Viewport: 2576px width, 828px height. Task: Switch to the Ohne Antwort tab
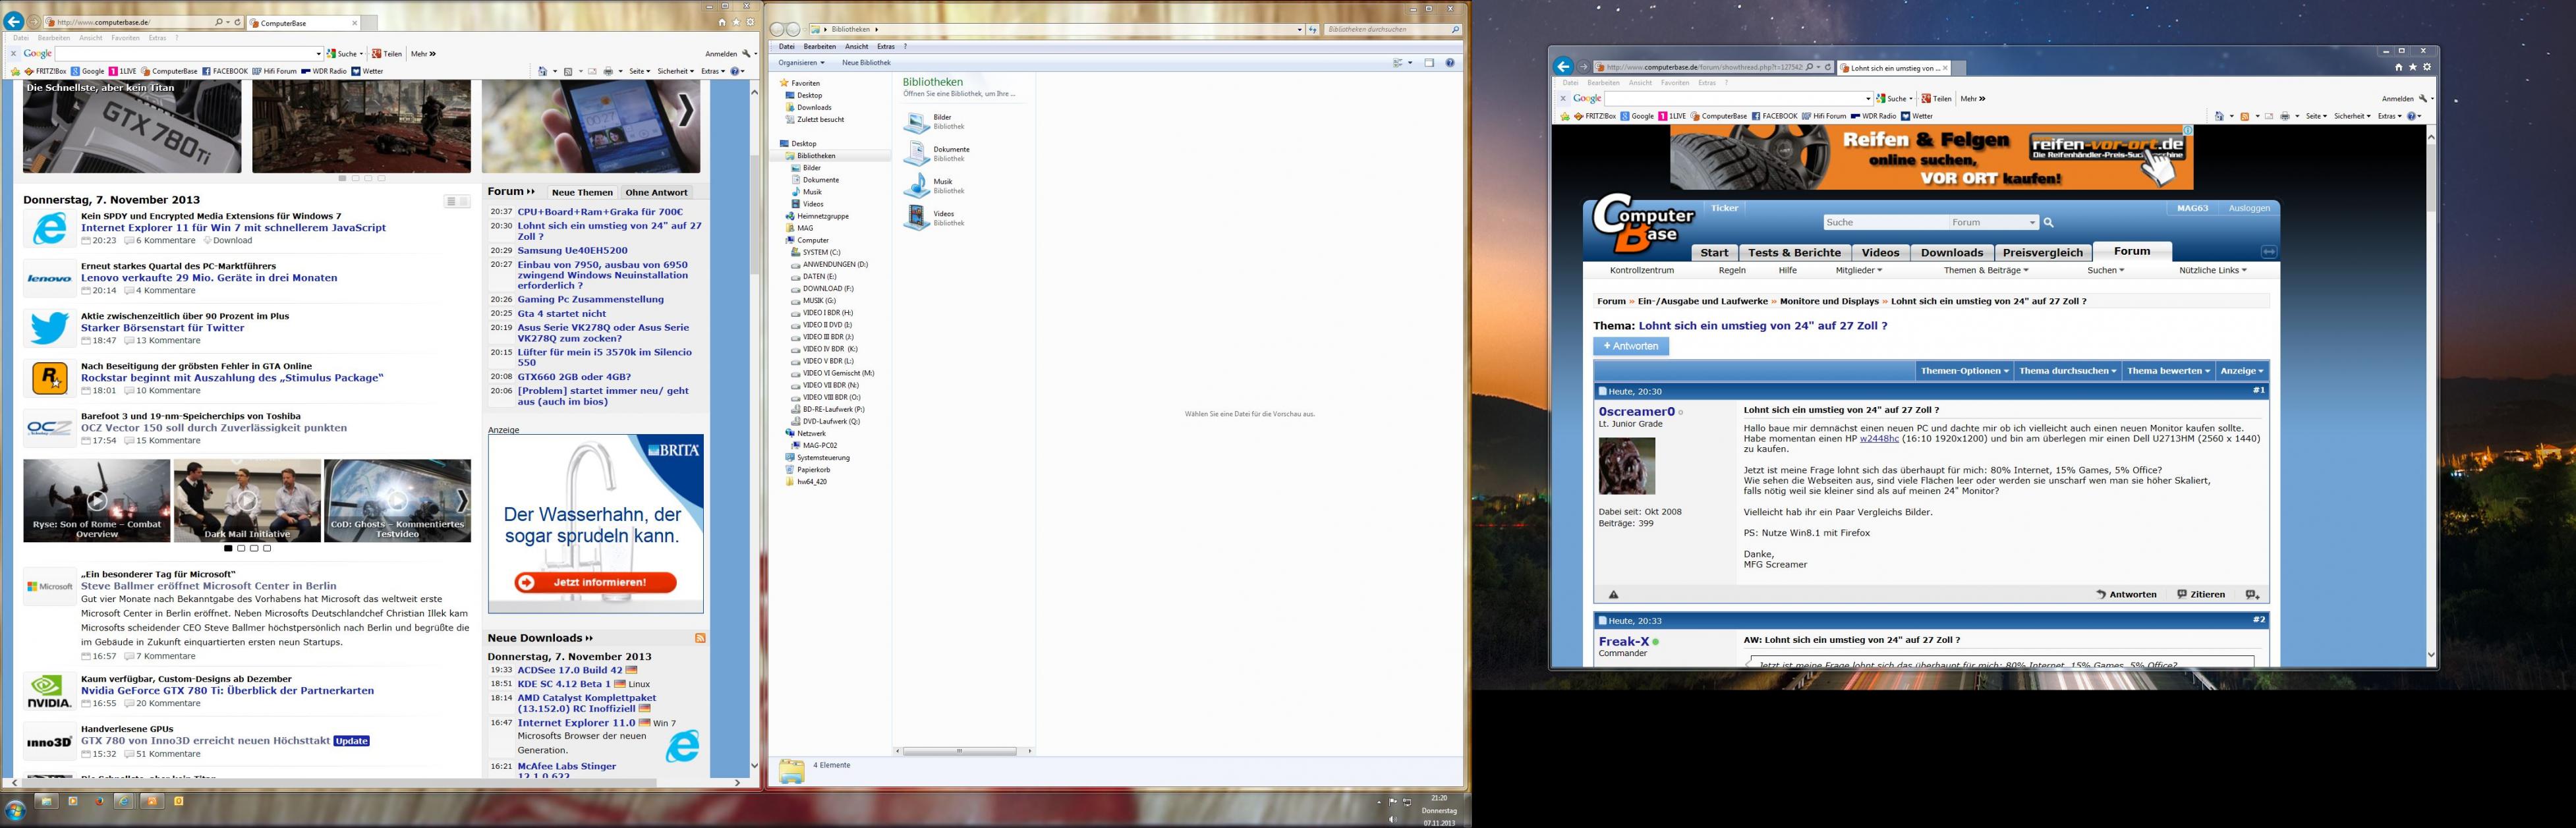click(656, 193)
